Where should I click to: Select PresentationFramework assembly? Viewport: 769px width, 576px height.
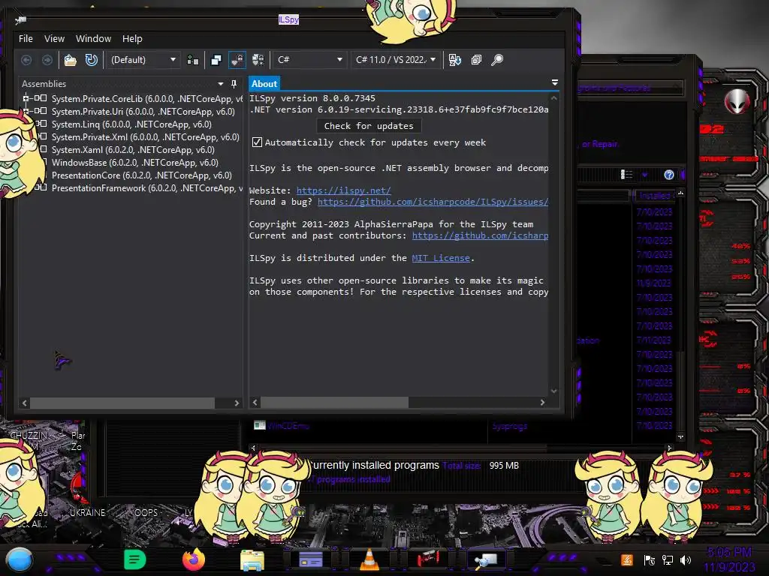tap(147, 188)
